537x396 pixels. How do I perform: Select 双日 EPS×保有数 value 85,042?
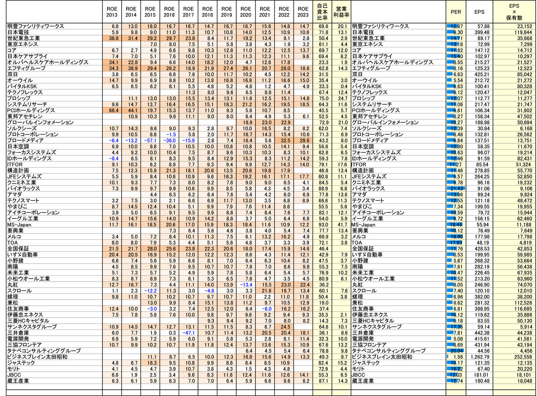pos(524,74)
